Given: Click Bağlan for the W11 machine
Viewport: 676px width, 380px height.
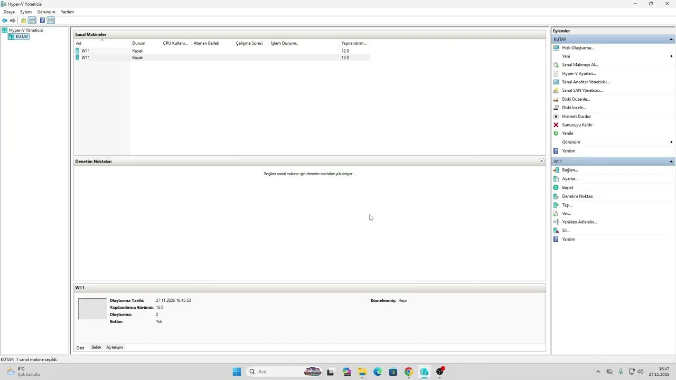Looking at the screenshot, I should [570, 170].
